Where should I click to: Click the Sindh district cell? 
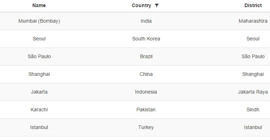pyautogui.click(x=253, y=110)
